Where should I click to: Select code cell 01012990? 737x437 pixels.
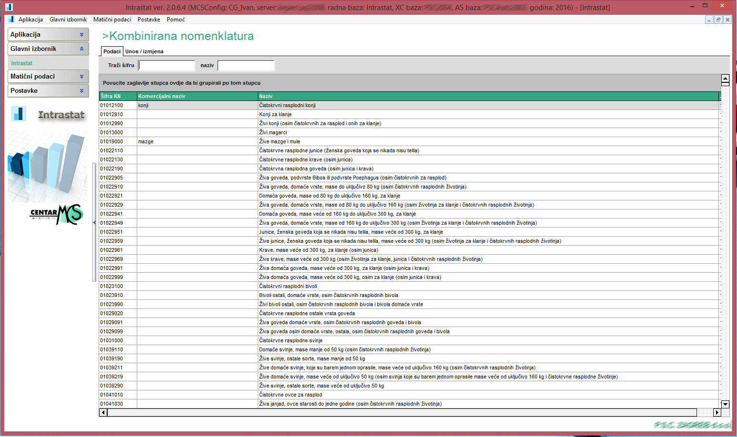click(x=118, y=123)
